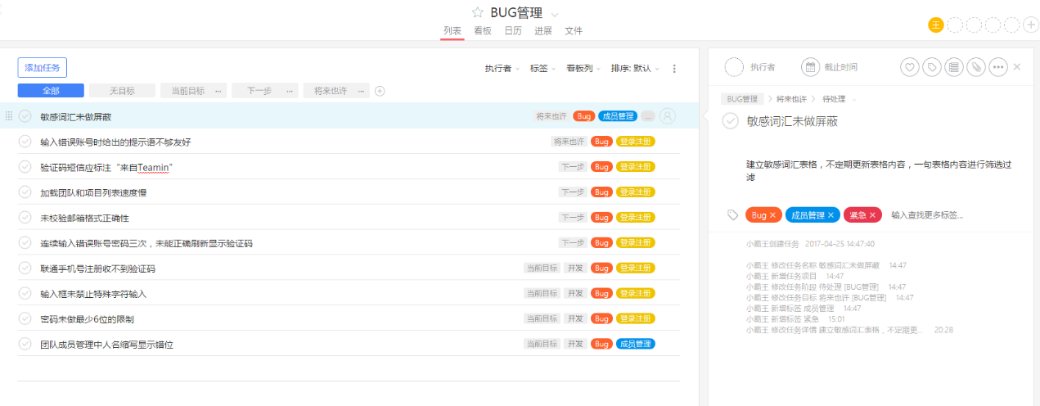Toggle completion circle for 密码未做最少6位的限制

(25, 318)
